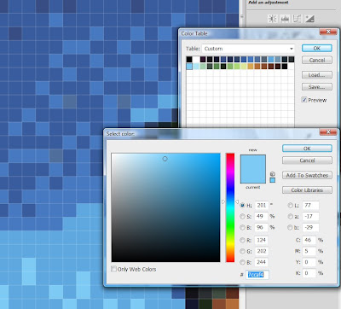Image resolution: width=341 pixels, height=309 pixels.
Task: Click the Exposure adjustment icon
Action: pos(309,19)
